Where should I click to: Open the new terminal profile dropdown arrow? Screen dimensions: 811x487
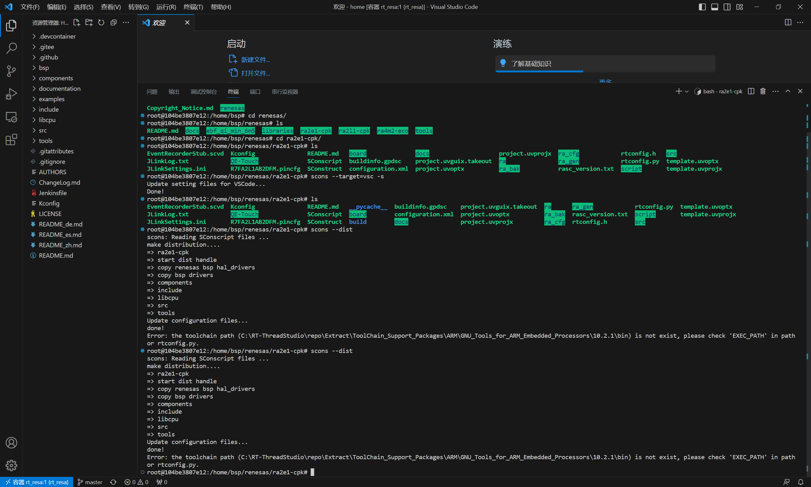pos(687,92)
